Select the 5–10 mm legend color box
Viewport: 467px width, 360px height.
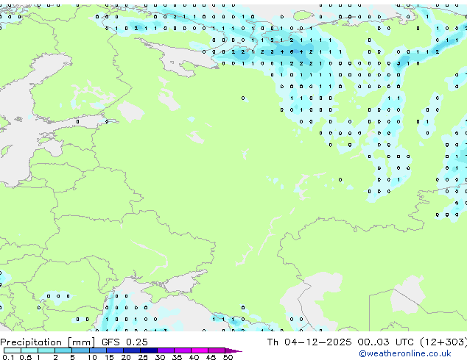tap(80, 350)
